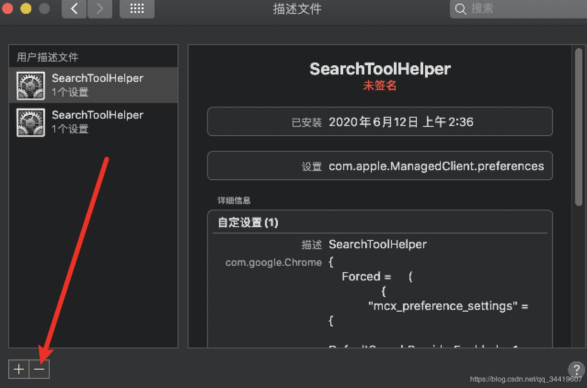Click gear icon of unselected SearchToolHelper profile
Image resolution: width=587 pixels, height=388 pixels.
[x=31, y=122]
